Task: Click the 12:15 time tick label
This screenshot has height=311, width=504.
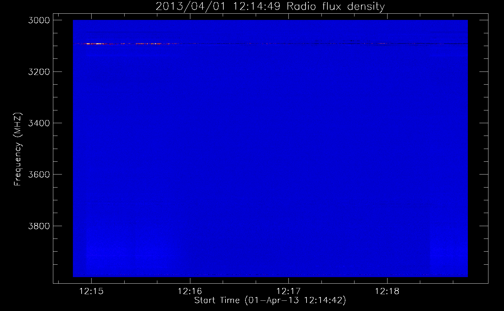Action: 91,291
